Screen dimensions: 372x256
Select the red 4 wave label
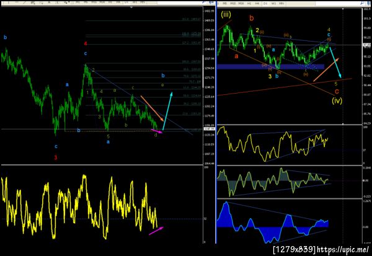coord(86,43)
